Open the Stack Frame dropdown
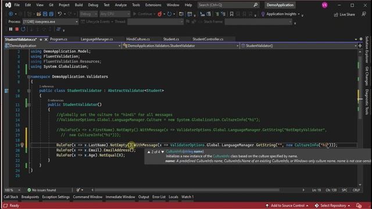The height and width of the screenshot is (209, 372). (258, 21)
